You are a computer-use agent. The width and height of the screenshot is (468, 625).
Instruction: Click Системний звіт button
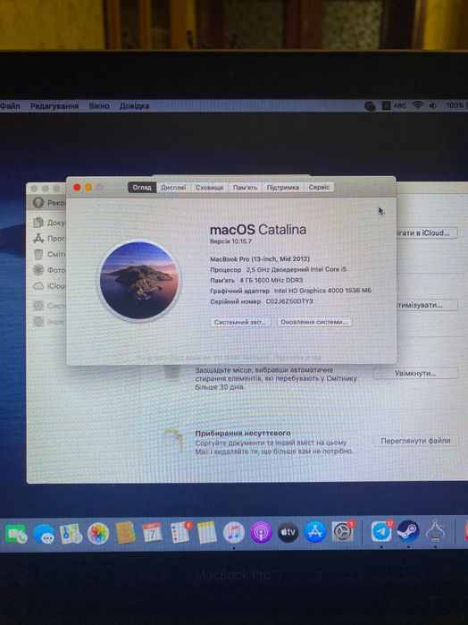[x=240, y=322]
